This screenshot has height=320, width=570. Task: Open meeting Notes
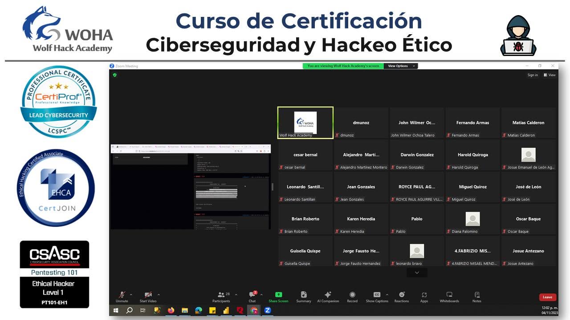point(477,297)
